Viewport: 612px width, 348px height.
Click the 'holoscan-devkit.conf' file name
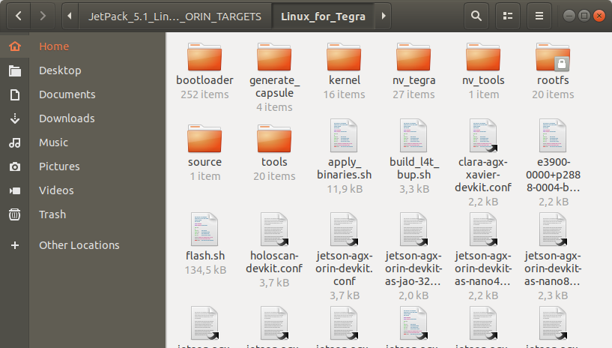[x=274, y=262]
